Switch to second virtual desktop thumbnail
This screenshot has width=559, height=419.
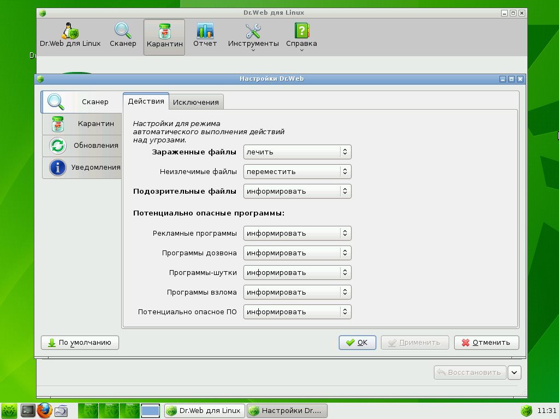(x=109, y=410)
